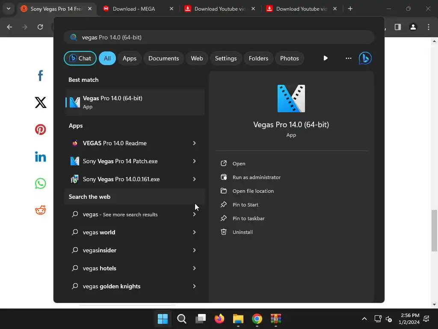Click the Bing Chat icon beside the filter tabs
Viewport: 438px width, 329px height.
[x=365, y=58]
